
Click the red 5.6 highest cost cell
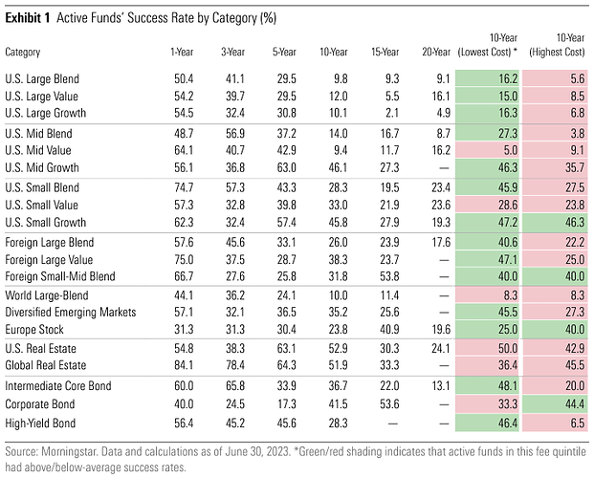tap(555, 78)
